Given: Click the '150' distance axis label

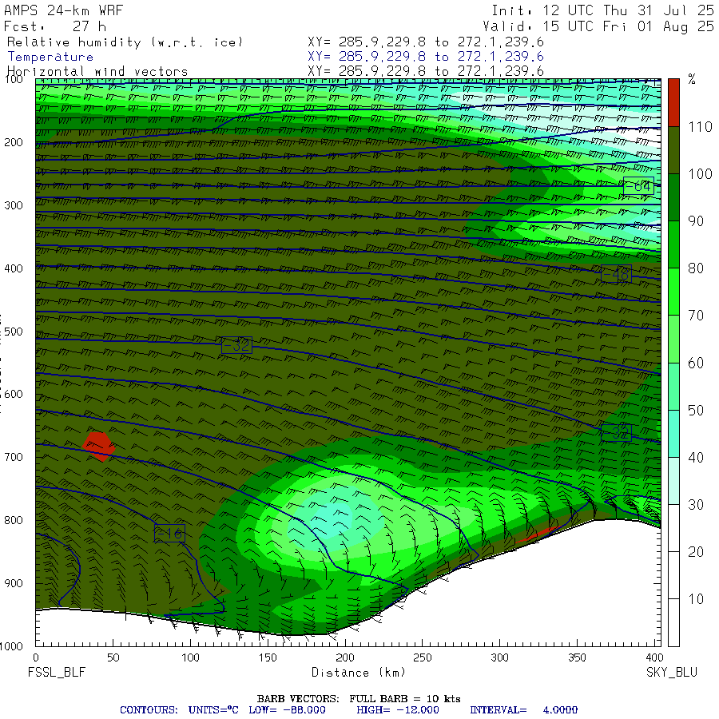Looking at the screenshot, I should coord(268,657).
